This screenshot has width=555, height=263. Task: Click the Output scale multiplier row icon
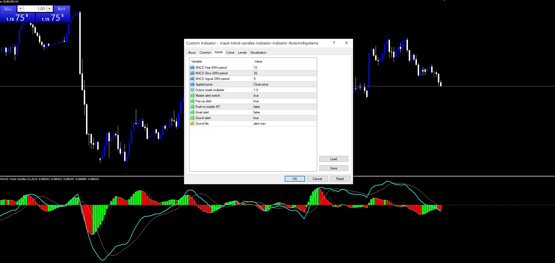coord(192,90)
